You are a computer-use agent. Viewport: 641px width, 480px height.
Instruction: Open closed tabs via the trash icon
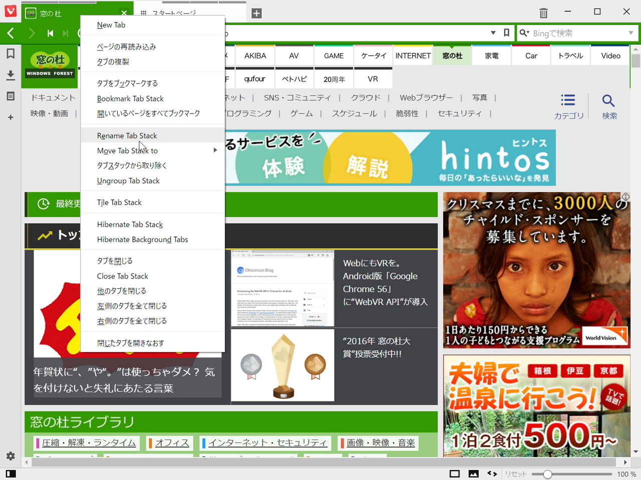(543, 12)
